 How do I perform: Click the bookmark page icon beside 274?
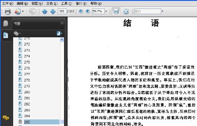[20, 56]
